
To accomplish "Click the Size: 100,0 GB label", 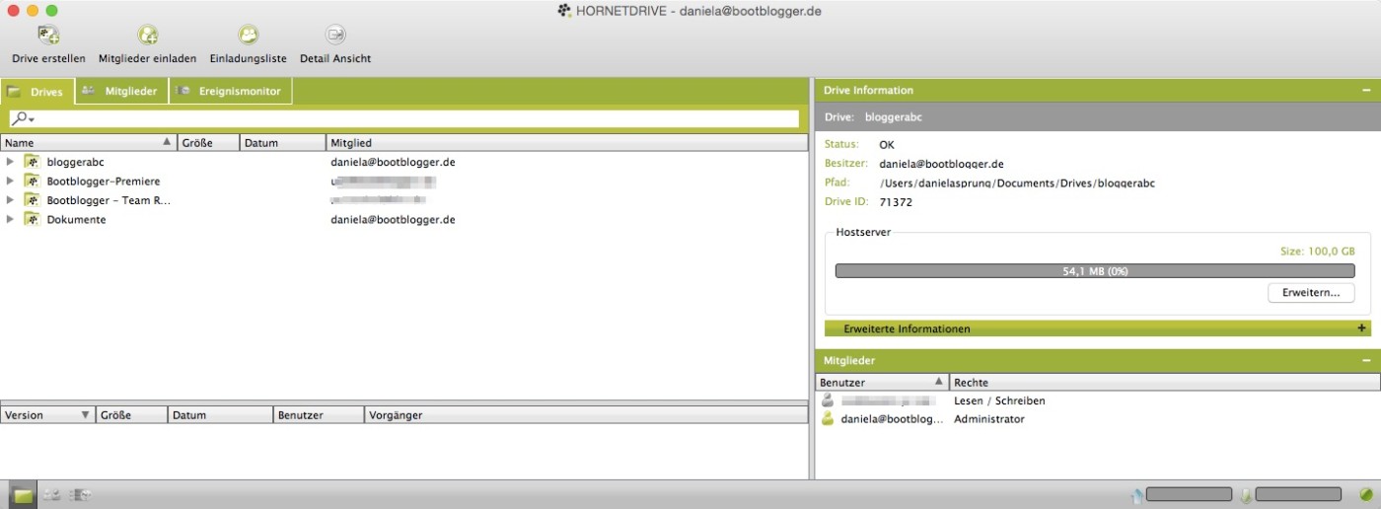I will (x=1318, y=252).
